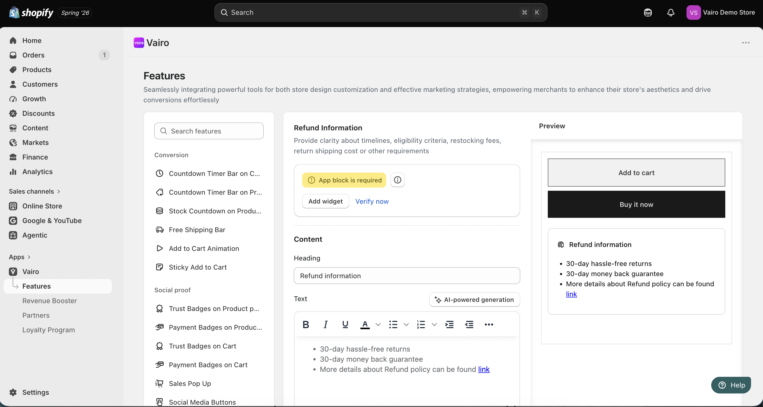Click AI-powered generation button
This screenshot has height=407, width=763.
click(x=474, y=300)
